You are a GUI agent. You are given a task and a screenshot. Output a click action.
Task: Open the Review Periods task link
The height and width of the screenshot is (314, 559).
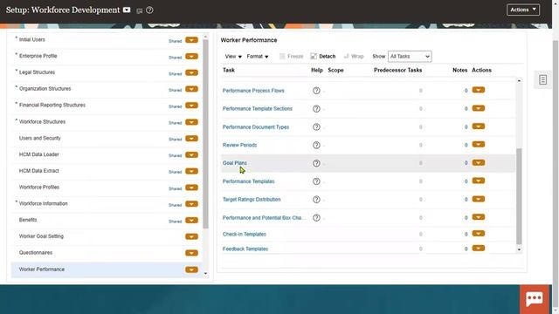tap(239, 146)
